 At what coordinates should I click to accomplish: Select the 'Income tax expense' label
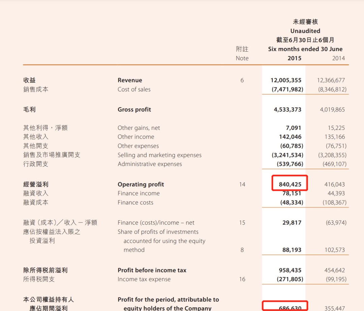[x=144, y=279]
